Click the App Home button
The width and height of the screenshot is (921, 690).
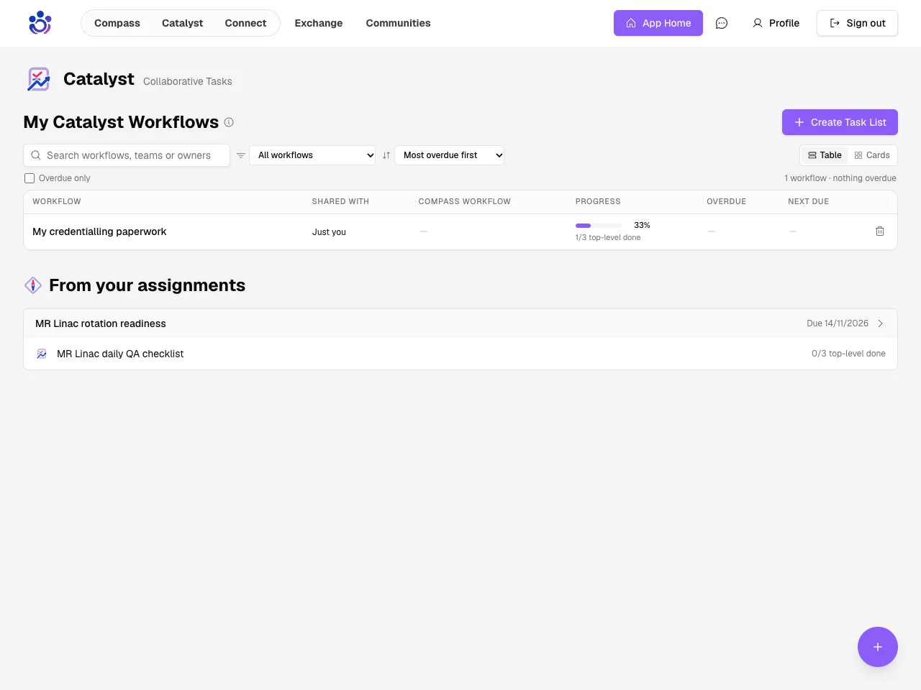pos(658,23)
